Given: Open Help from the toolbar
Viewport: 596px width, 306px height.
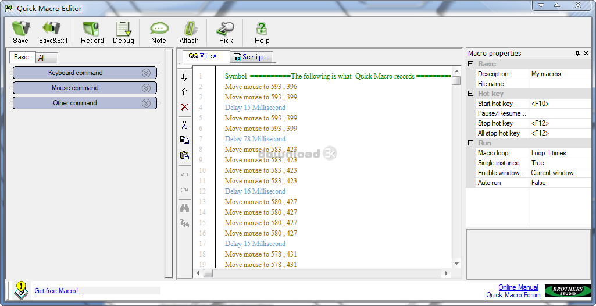Looking at the screenshot, I should 262,32.
